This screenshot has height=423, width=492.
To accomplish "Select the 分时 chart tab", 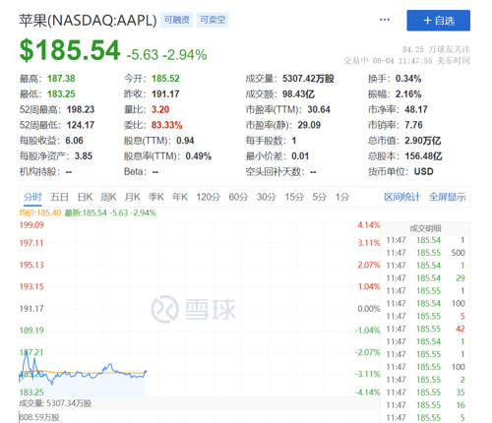I will coord(32,197).
